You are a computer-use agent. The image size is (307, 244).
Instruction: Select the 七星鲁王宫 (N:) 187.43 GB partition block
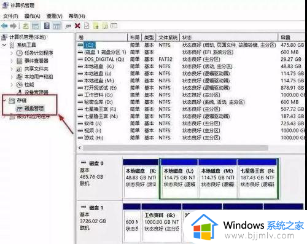(x=257, y=179)
